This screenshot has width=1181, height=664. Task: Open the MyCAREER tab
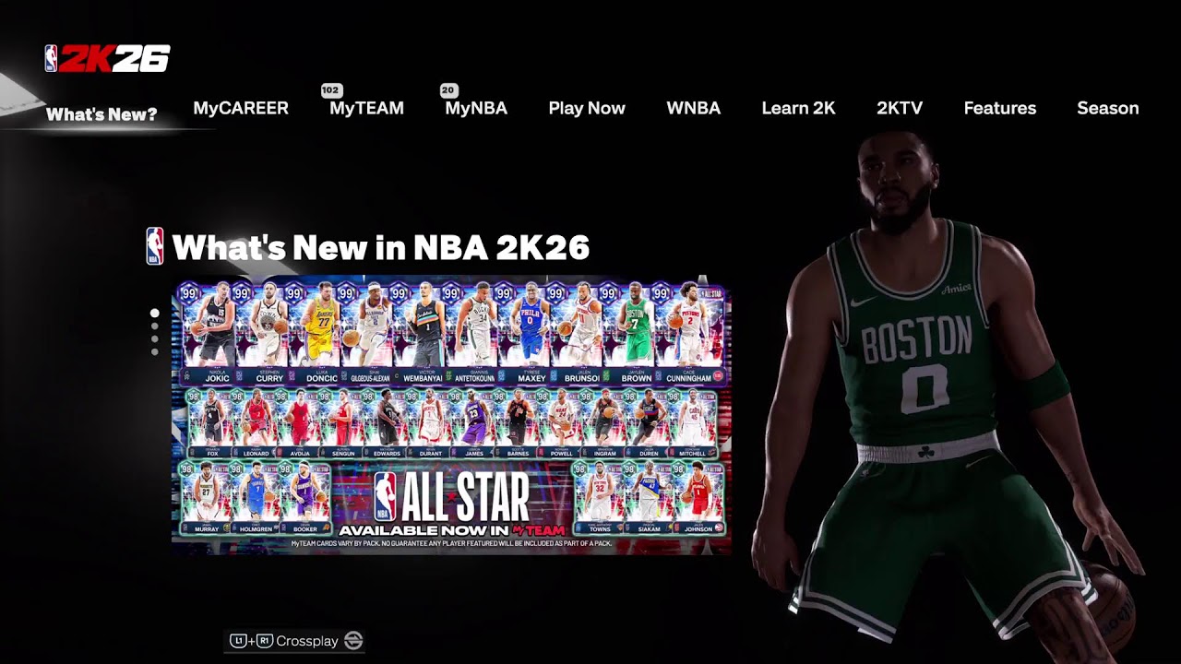241,108
